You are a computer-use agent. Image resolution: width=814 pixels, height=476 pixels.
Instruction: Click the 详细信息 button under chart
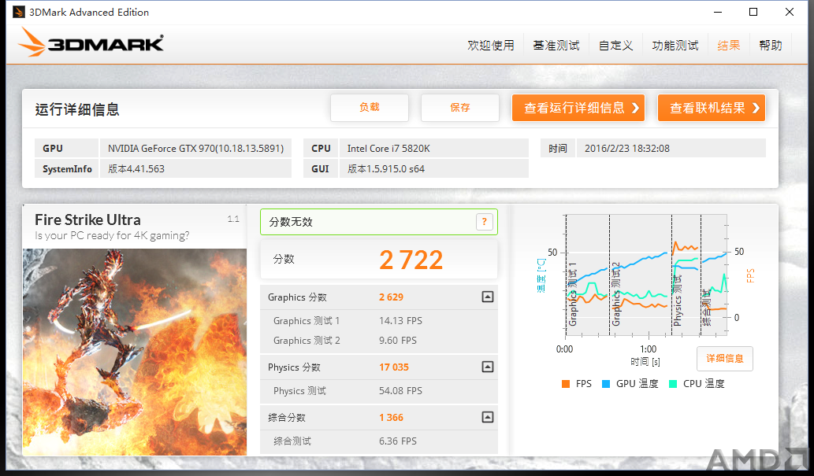(725, 358)
